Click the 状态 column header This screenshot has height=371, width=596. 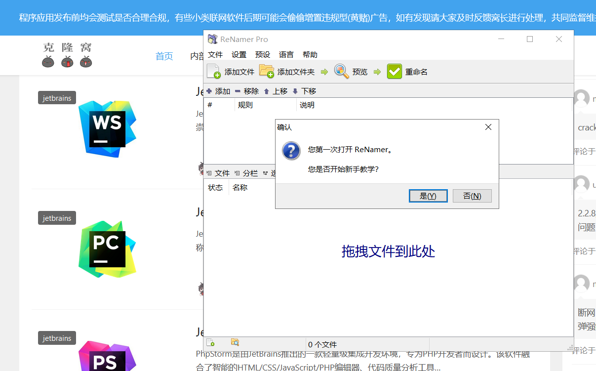[x=216, y=187]
